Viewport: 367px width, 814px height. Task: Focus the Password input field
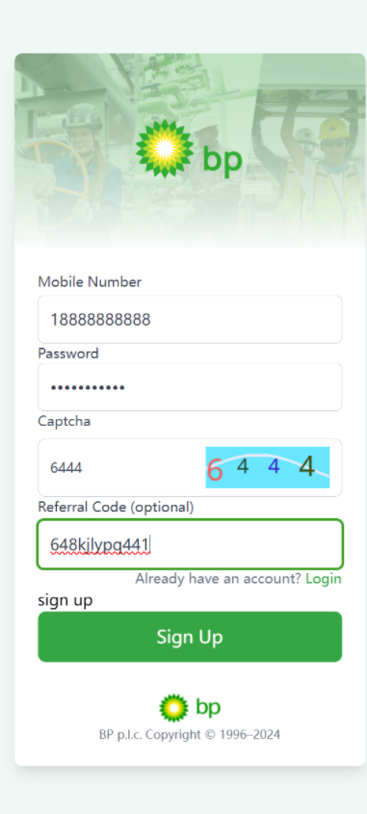tap(190, 387)
